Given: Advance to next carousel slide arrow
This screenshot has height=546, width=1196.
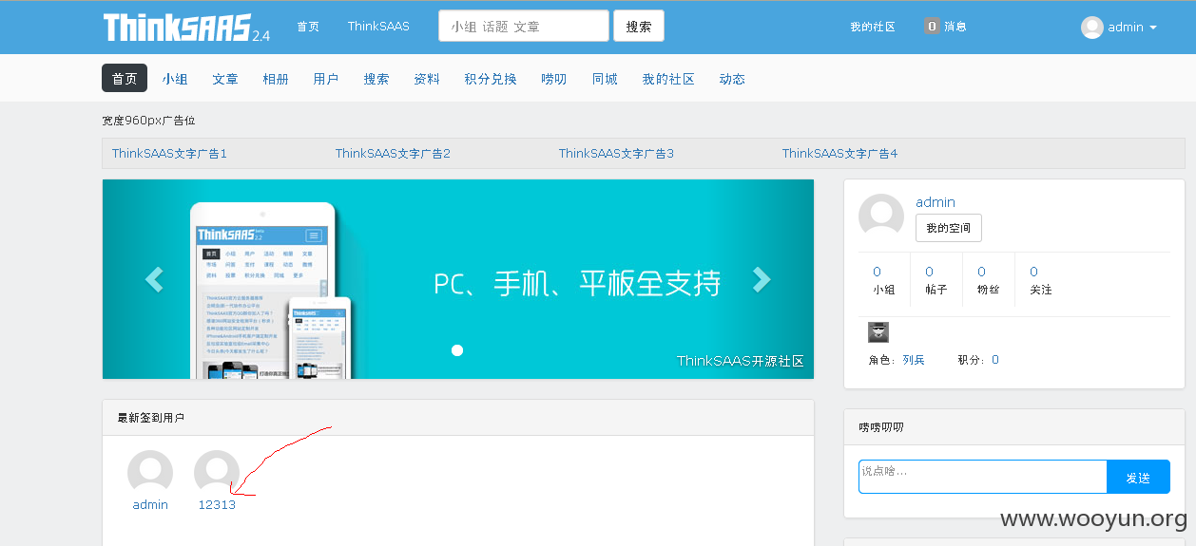Looking at the screenshot, I should [x=762, y=279].
